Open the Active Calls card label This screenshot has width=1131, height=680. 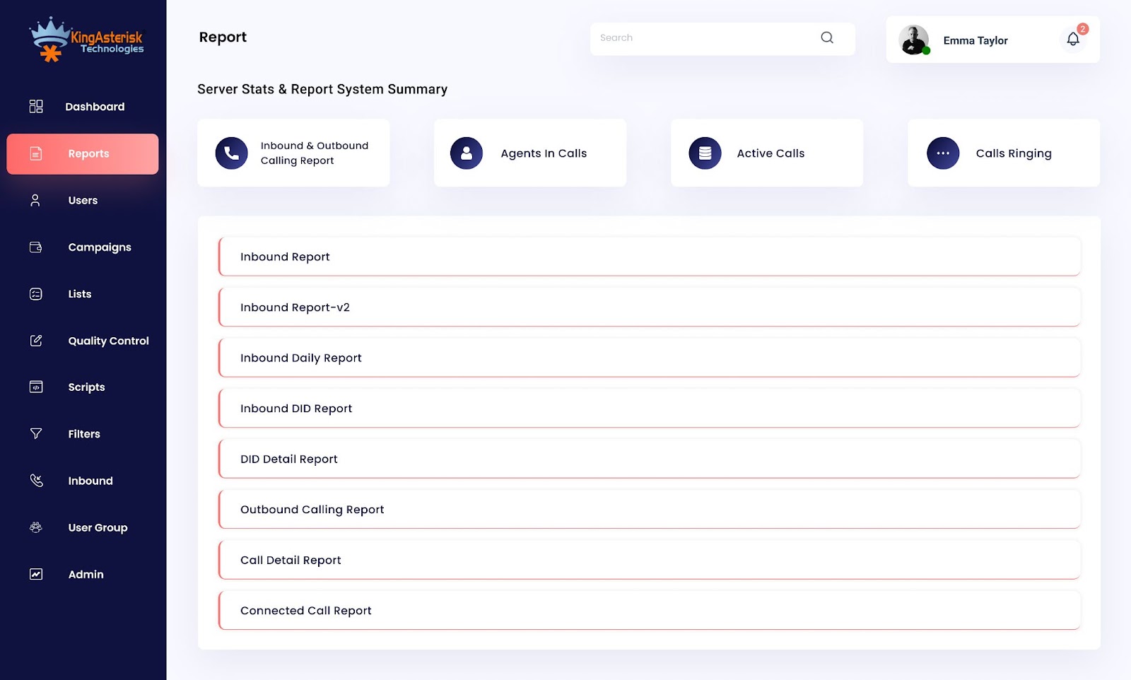click(770, 153)
